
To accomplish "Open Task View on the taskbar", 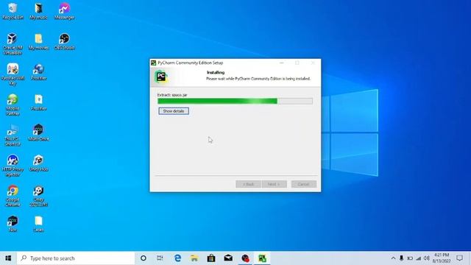I will [x=160, y=258].
